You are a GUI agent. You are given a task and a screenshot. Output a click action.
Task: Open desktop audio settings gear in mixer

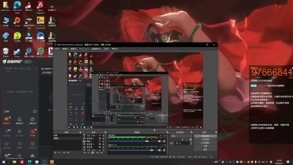tap(164, 141)
